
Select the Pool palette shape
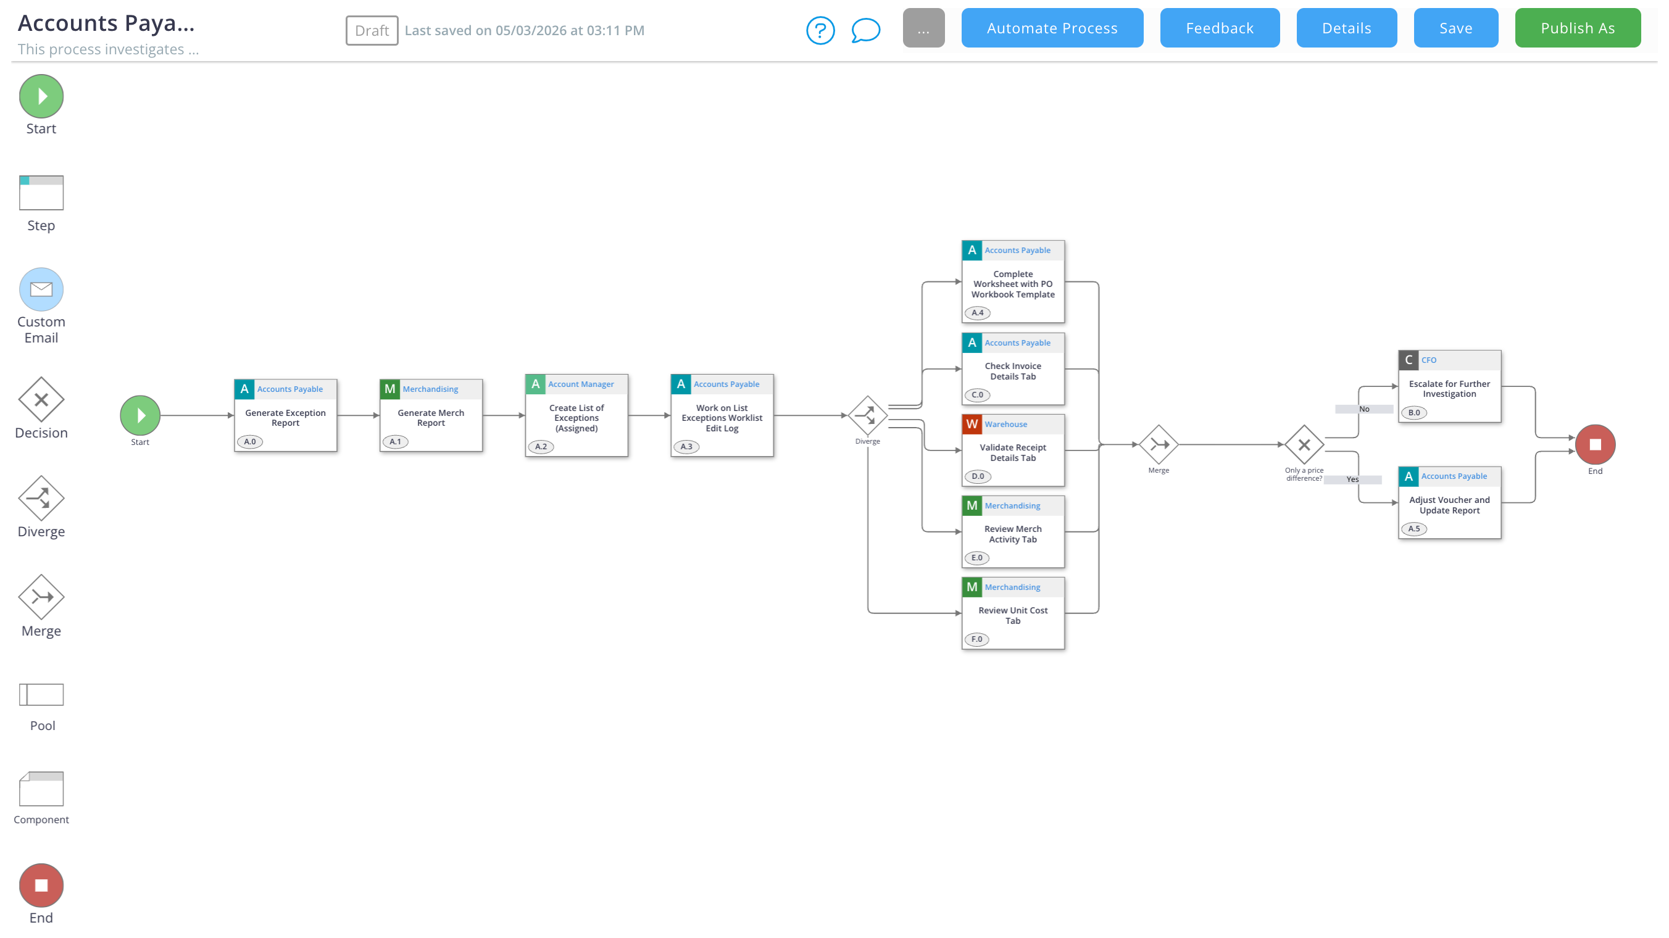[41, 694]
